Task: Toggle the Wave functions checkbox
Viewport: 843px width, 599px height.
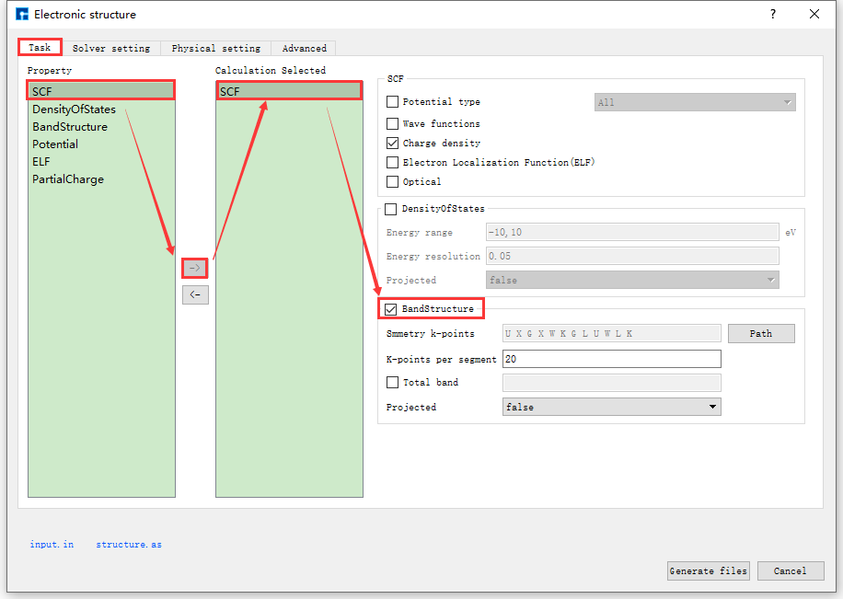Action: pyautogui.click(x=393, y=123)
